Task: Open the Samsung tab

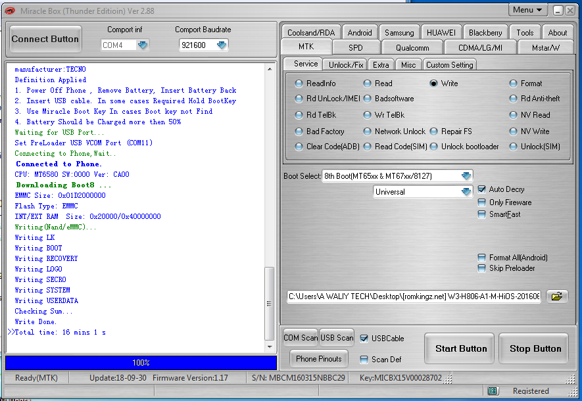Action: (399, 33)
